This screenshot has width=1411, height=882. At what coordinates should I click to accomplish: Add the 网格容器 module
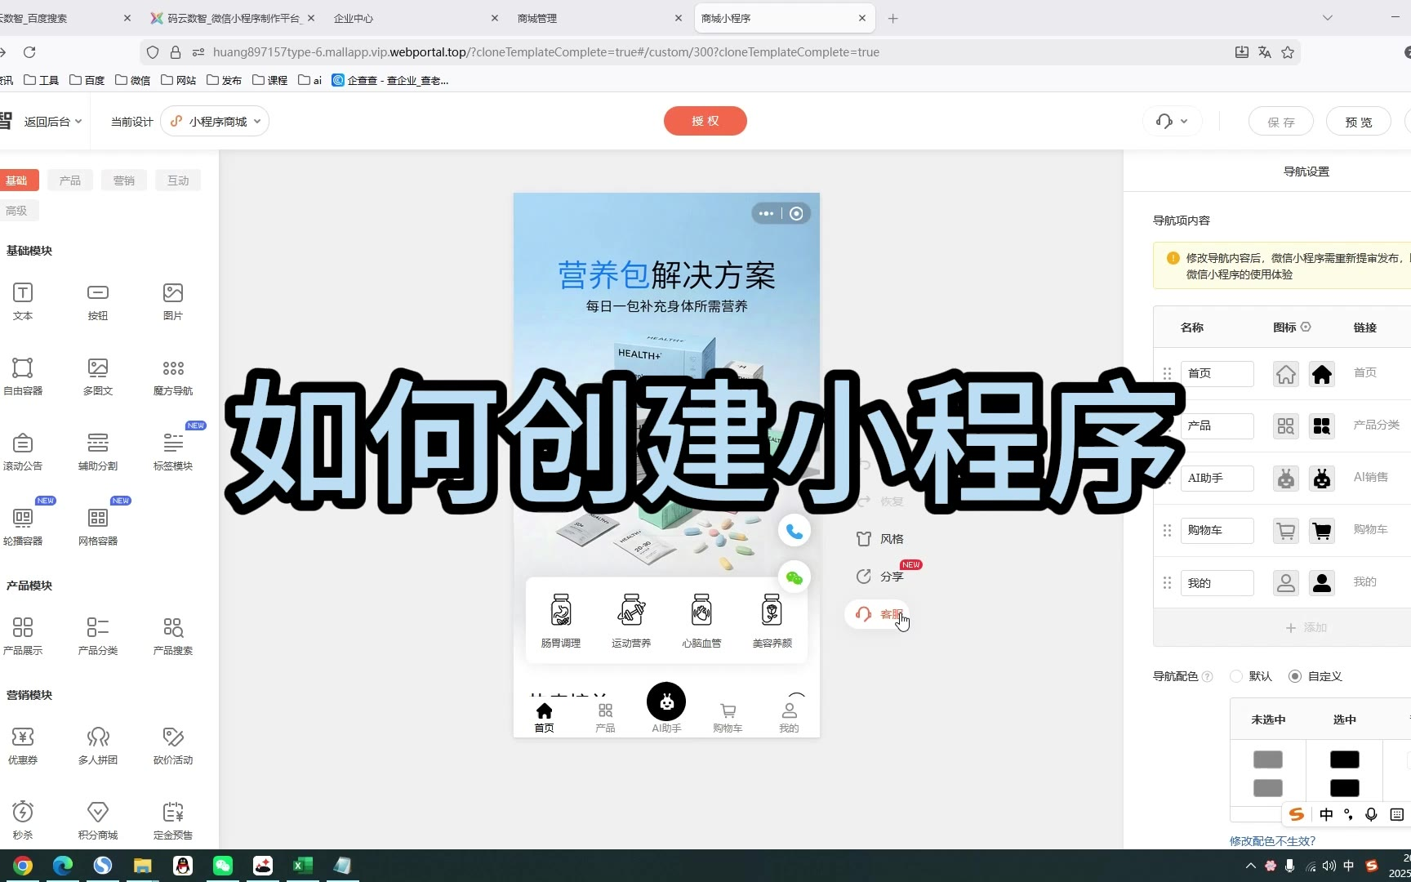98,527
